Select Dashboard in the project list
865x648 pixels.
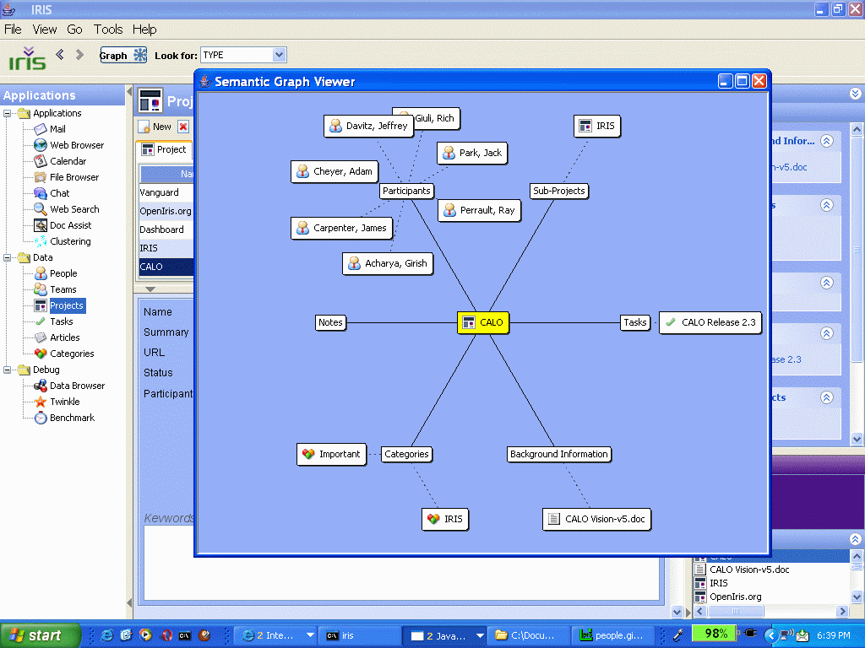(166, 229)
